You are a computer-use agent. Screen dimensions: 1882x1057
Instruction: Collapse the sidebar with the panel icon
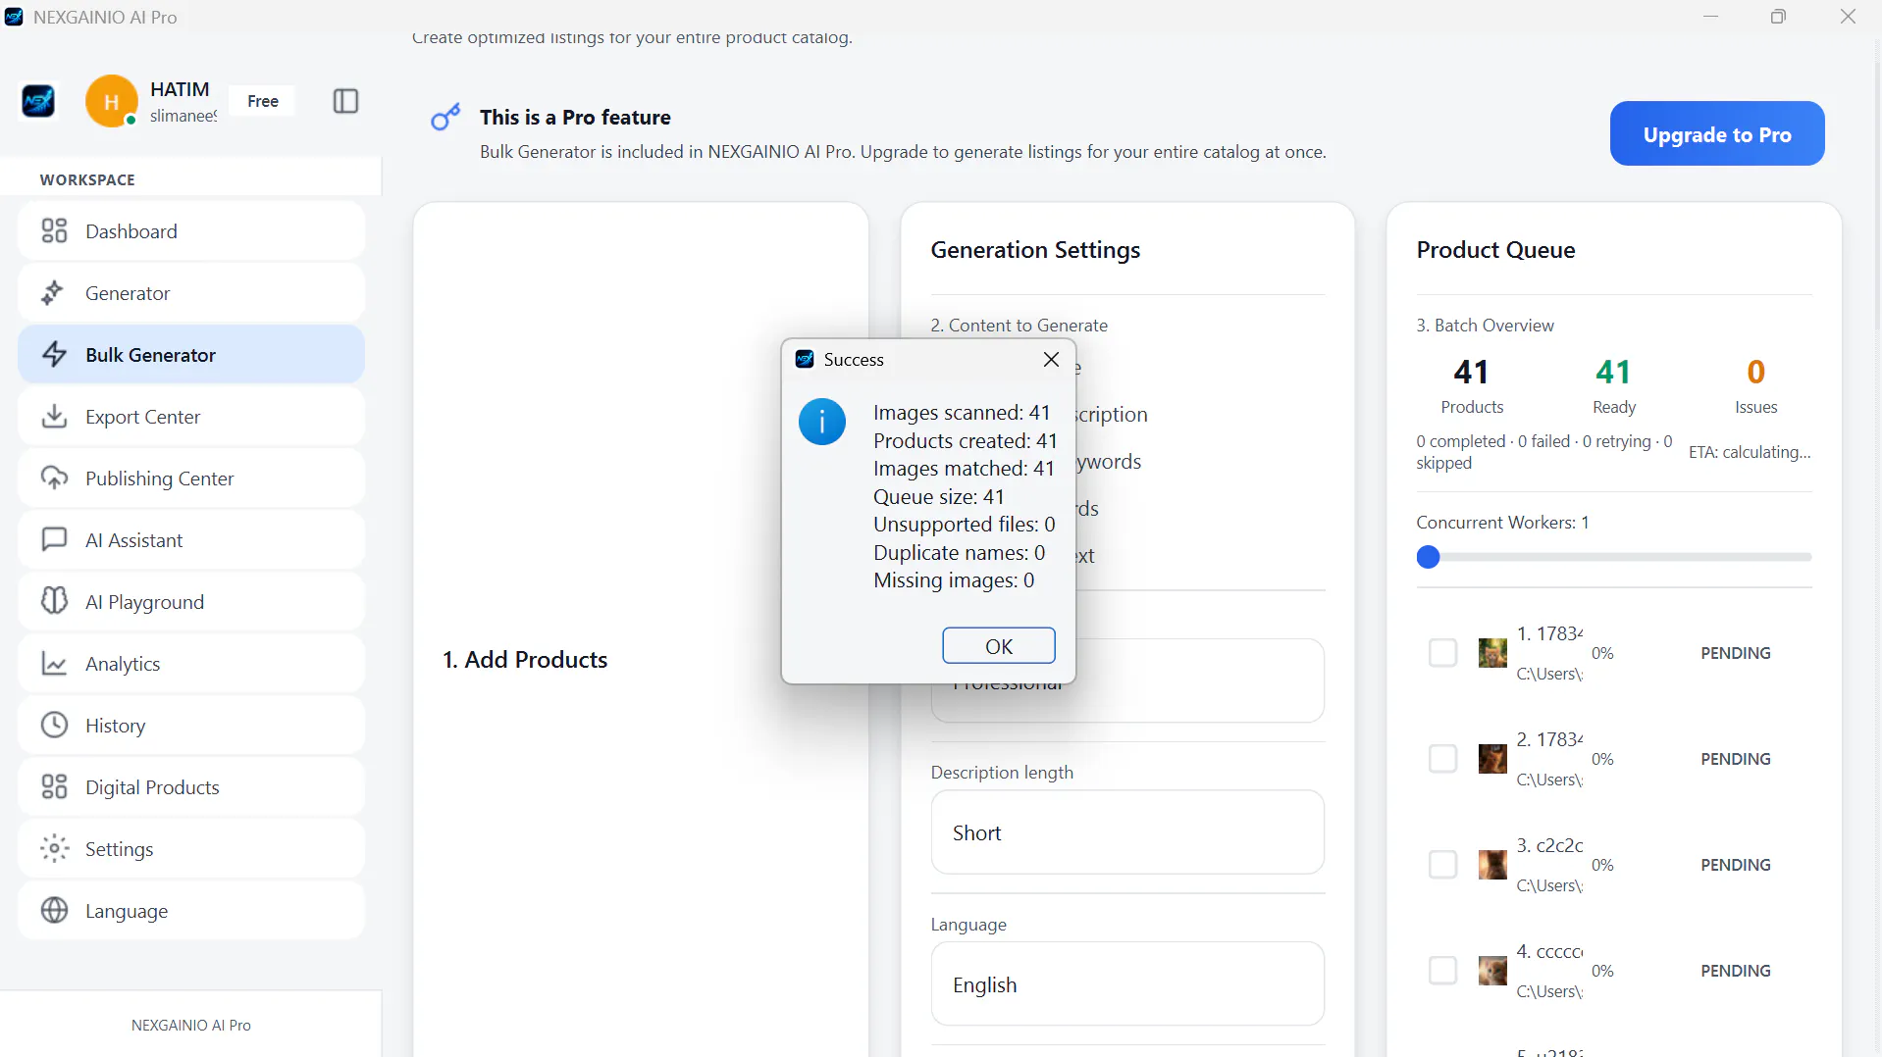345,101
